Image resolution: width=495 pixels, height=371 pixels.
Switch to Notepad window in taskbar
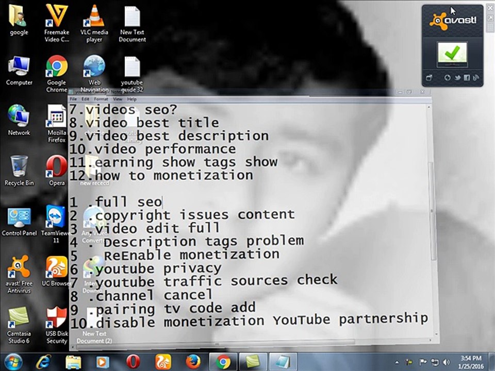point(283,362)
